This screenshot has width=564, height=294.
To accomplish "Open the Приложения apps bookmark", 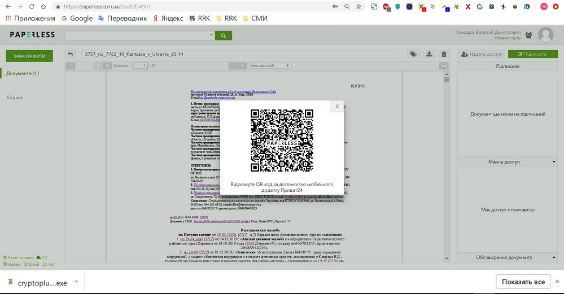I will (x=30, y=18).
